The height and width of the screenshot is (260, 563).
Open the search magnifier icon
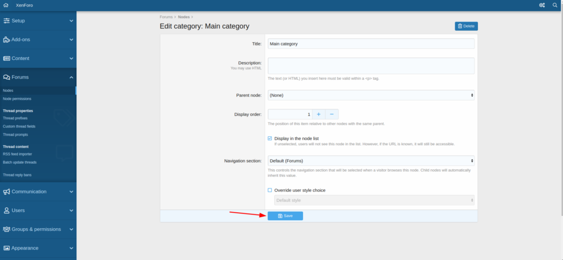point(555,5)
